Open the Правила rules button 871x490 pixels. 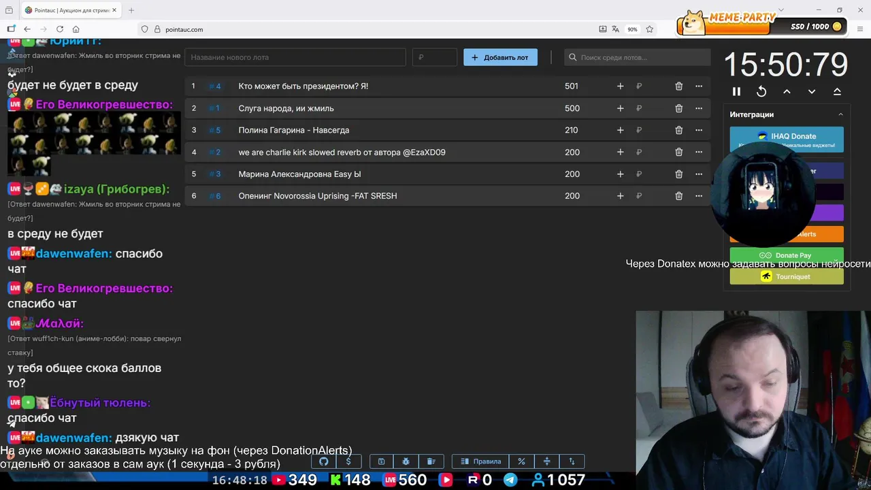pyautogui.click(x=480, y=461)
